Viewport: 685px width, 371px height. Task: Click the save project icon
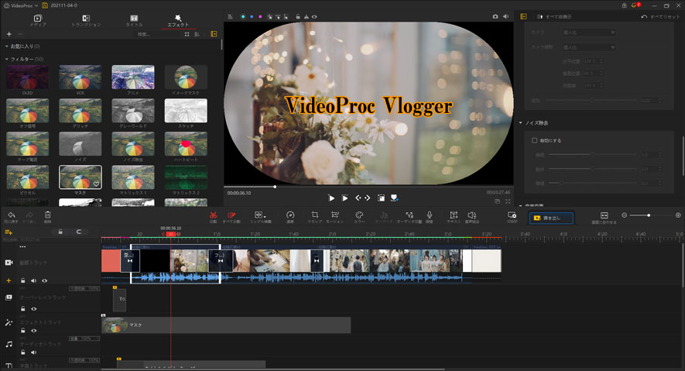[45, 5]
